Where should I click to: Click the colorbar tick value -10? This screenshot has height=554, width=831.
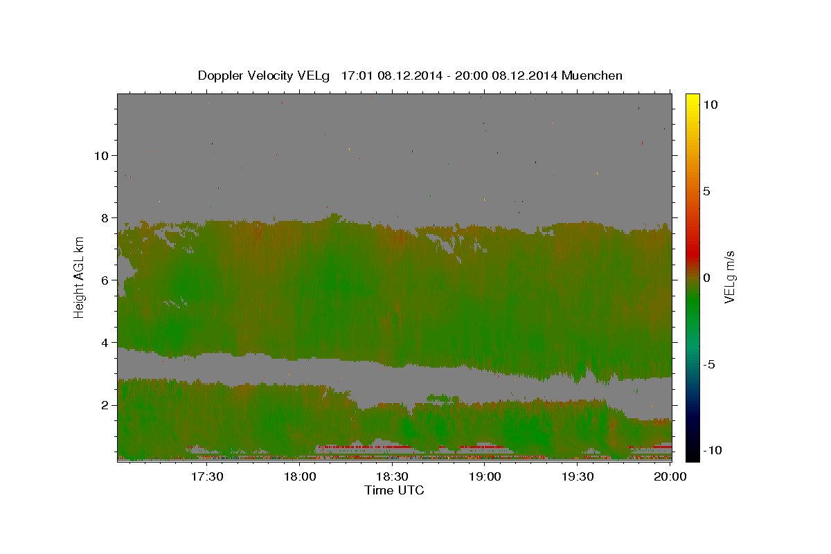point(713,451)
